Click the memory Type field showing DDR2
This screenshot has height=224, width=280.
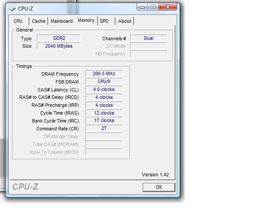[59, 38]
